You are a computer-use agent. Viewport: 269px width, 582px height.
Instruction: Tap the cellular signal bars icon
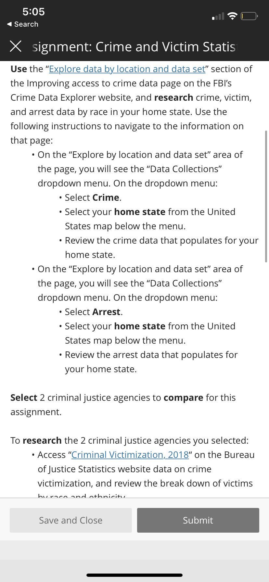pos(218,16)
